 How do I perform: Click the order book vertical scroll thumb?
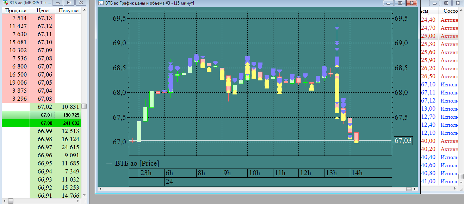[84, 106]
